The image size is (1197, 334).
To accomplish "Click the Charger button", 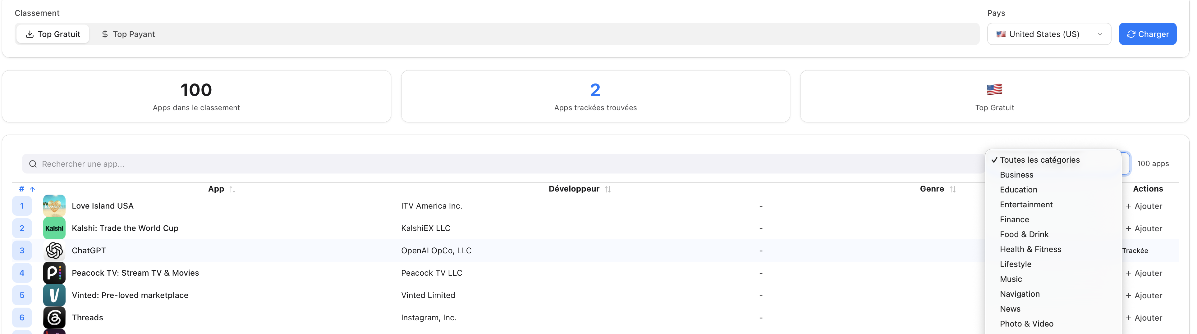I will coord(1147,34).
